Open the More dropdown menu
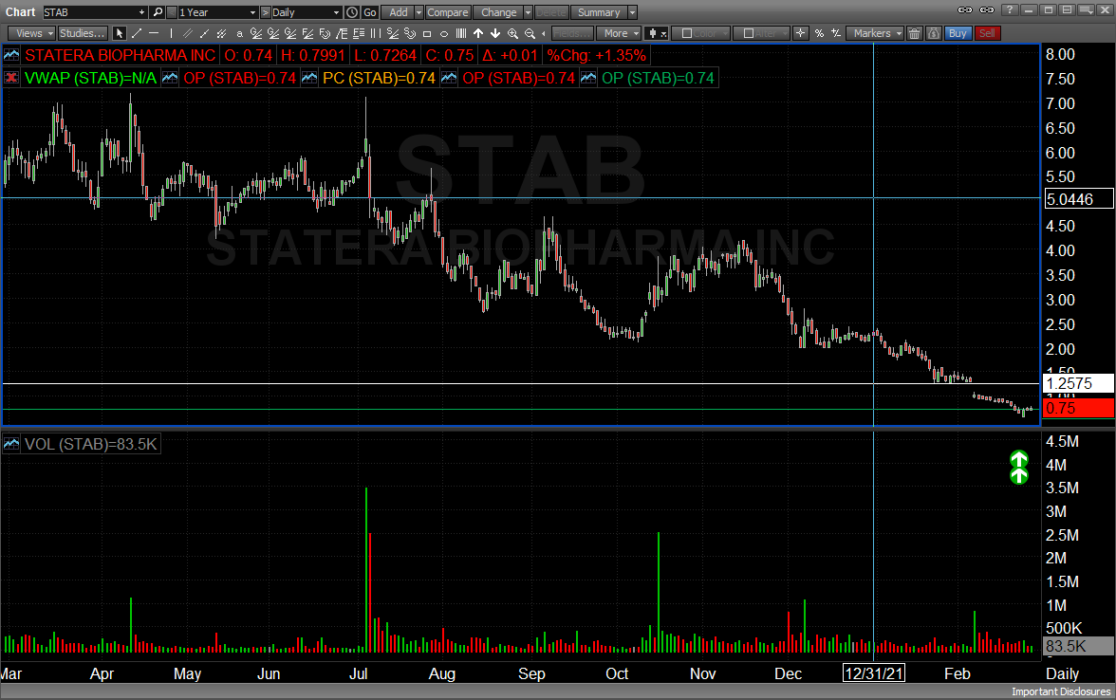 (x=619, y=33)
